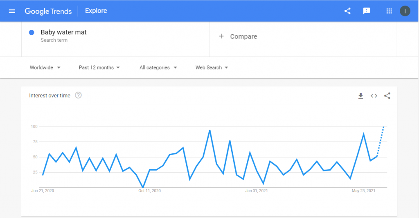Download the Interest over time CSV

coord(361,96)
